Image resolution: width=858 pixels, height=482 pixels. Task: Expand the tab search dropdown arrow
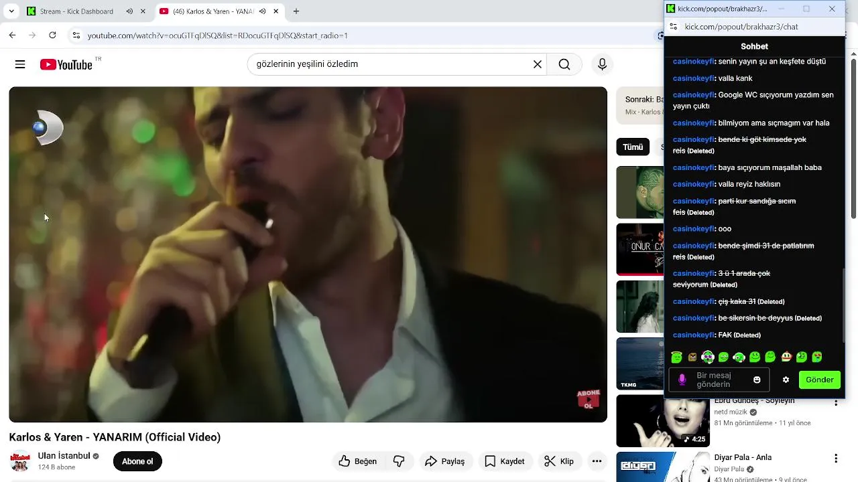click(x=11, y=11)
